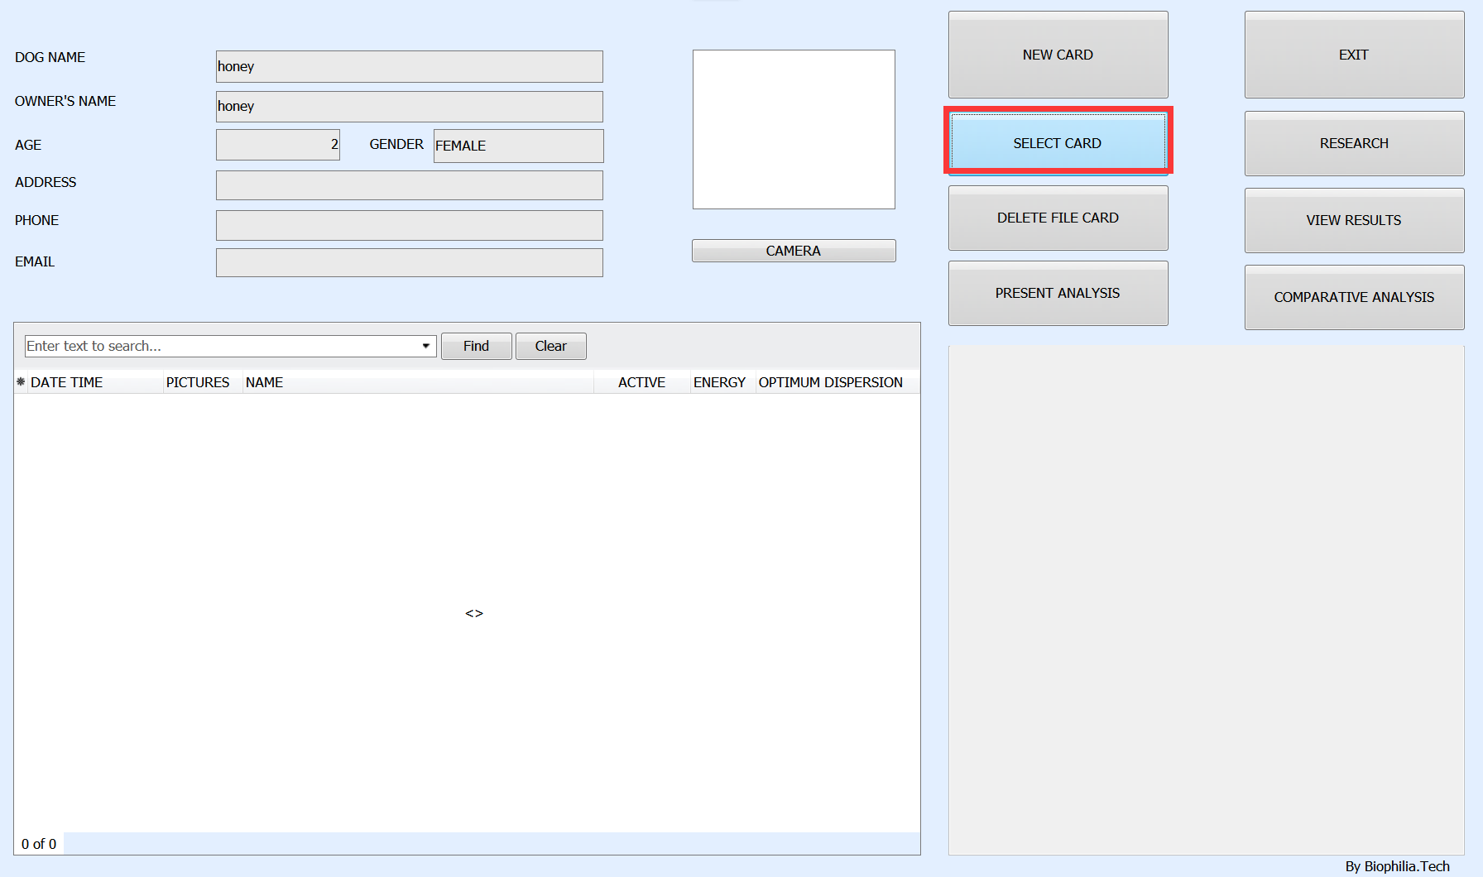Clear the search filter
Viewport: 1483px width, 877px height.
pyautogui.click(x=550, y=346)
